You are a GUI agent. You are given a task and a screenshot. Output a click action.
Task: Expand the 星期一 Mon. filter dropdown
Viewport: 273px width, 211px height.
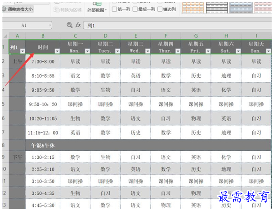click(87, 51)
